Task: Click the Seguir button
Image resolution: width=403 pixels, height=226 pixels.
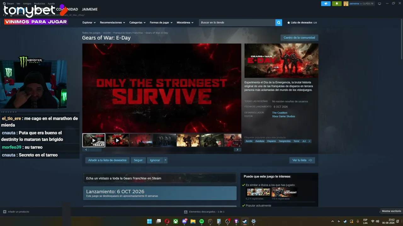Action: tap(138, 160)
